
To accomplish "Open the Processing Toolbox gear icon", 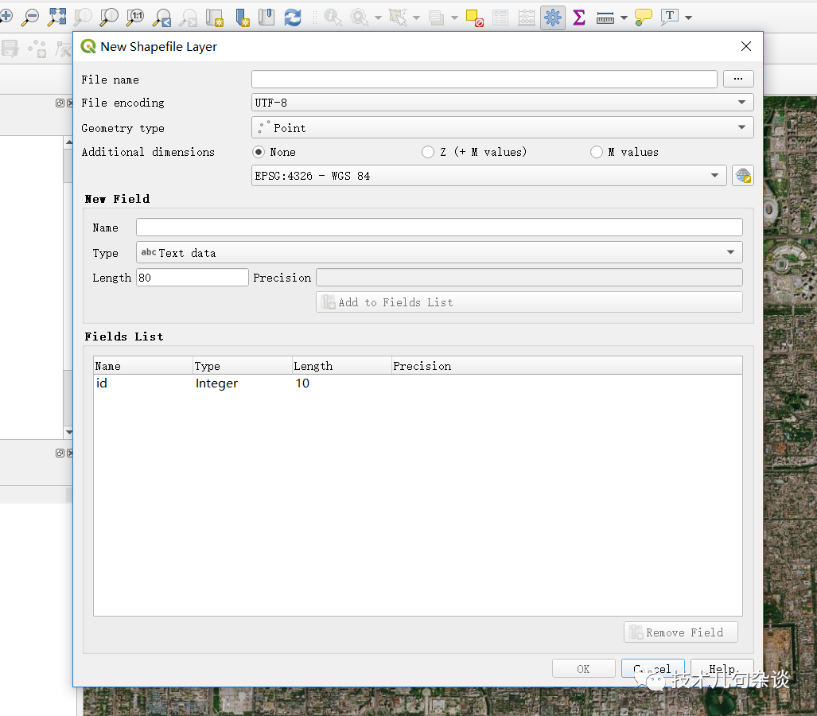I will 552,17.
